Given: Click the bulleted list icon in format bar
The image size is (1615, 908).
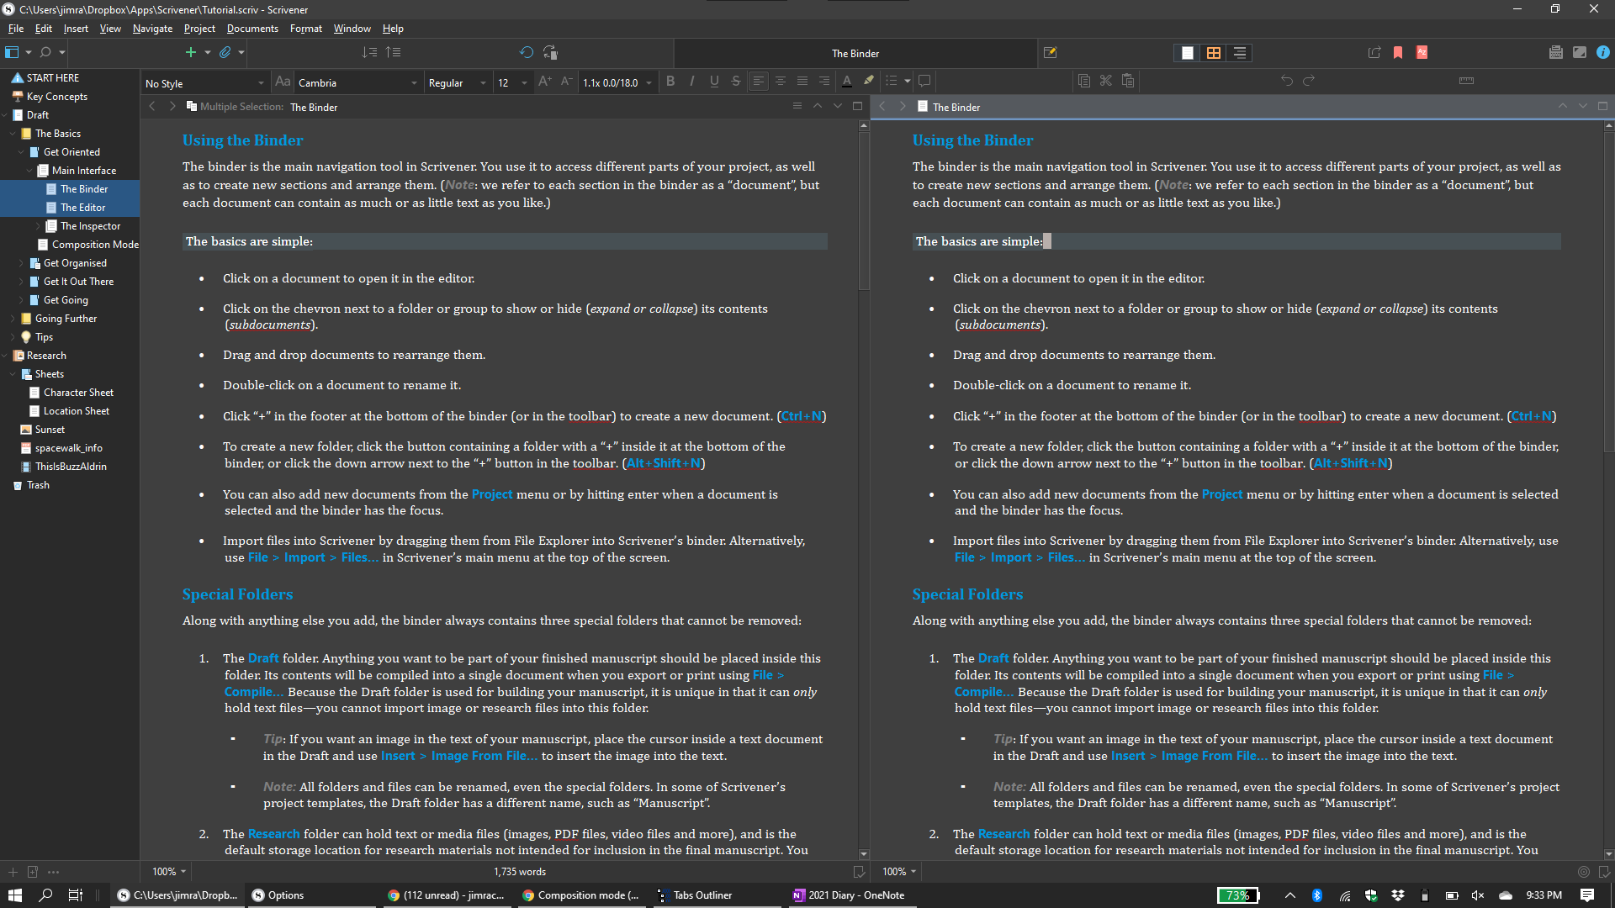Looking at the screenshot, I should click(x=892, y=82).
